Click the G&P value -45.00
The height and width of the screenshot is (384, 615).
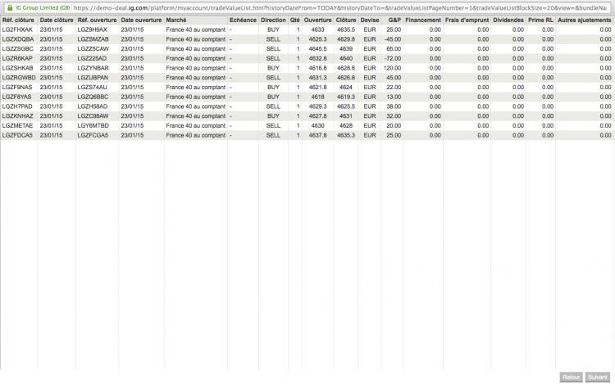click(393, 39)
